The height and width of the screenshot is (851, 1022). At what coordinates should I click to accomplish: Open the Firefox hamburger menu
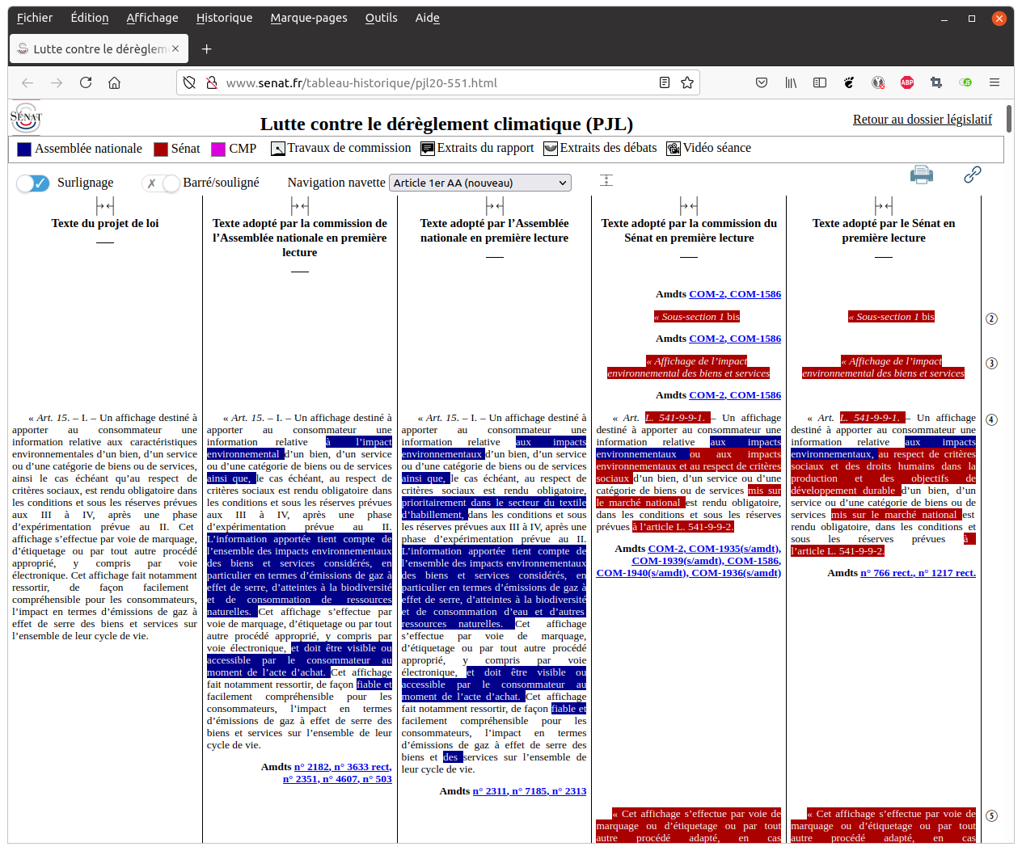[995, 82]
